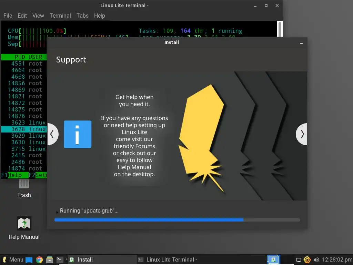The image size is (353, 265).
Task: Launch Google Chrome from the taskbar
Action: pos(39,260)
